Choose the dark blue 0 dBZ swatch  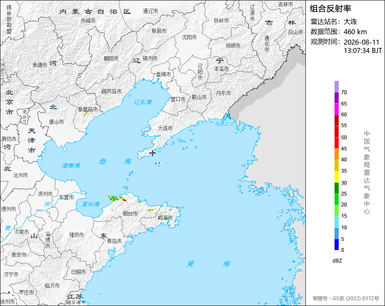(336, 244)
